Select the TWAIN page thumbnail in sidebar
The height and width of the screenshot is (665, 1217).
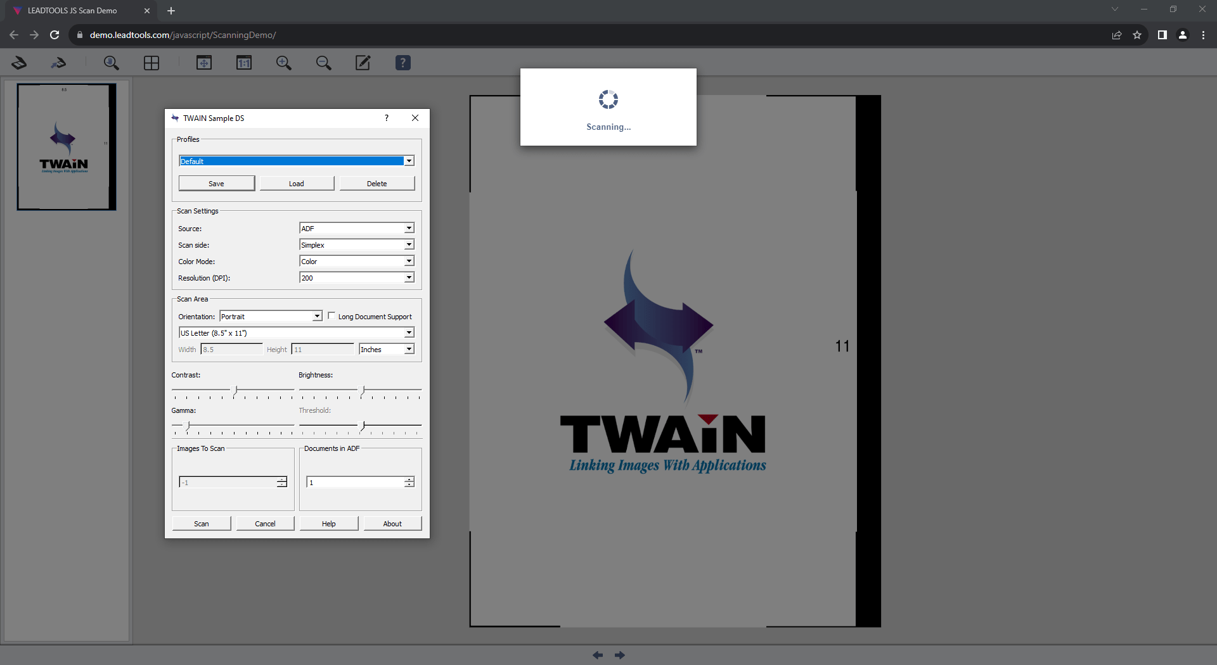pos(66,147)
